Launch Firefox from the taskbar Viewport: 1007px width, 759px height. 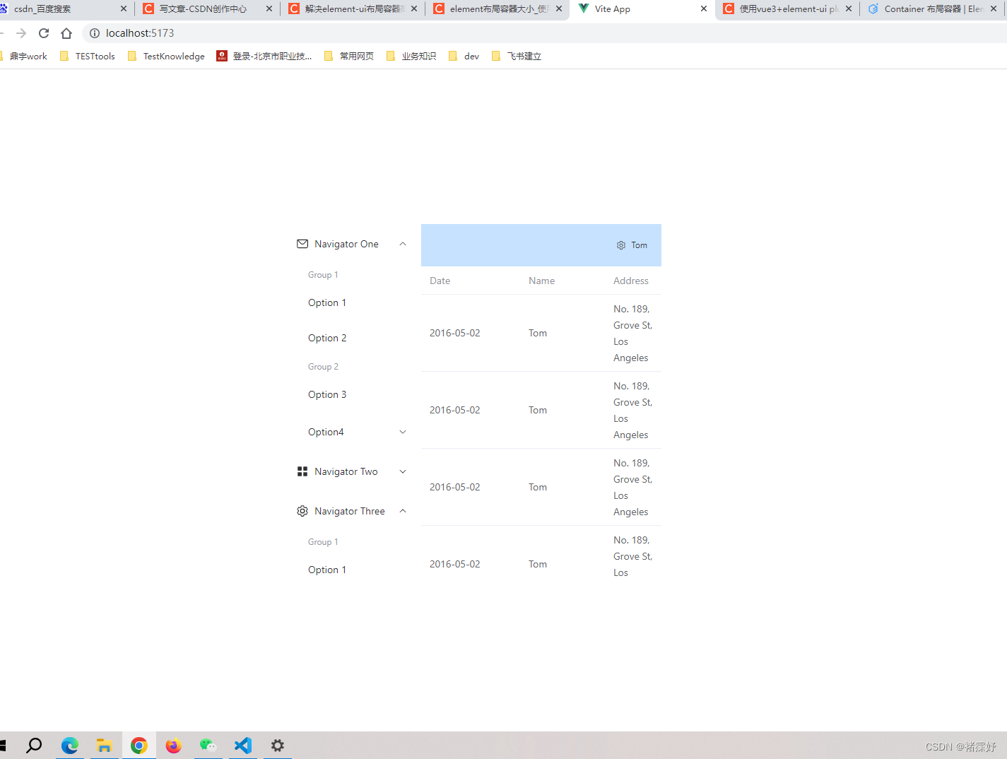point(174,746)
